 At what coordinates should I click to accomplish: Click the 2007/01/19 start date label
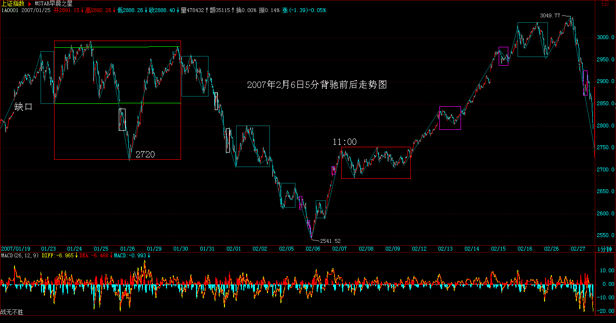click(x=16, y=249)
